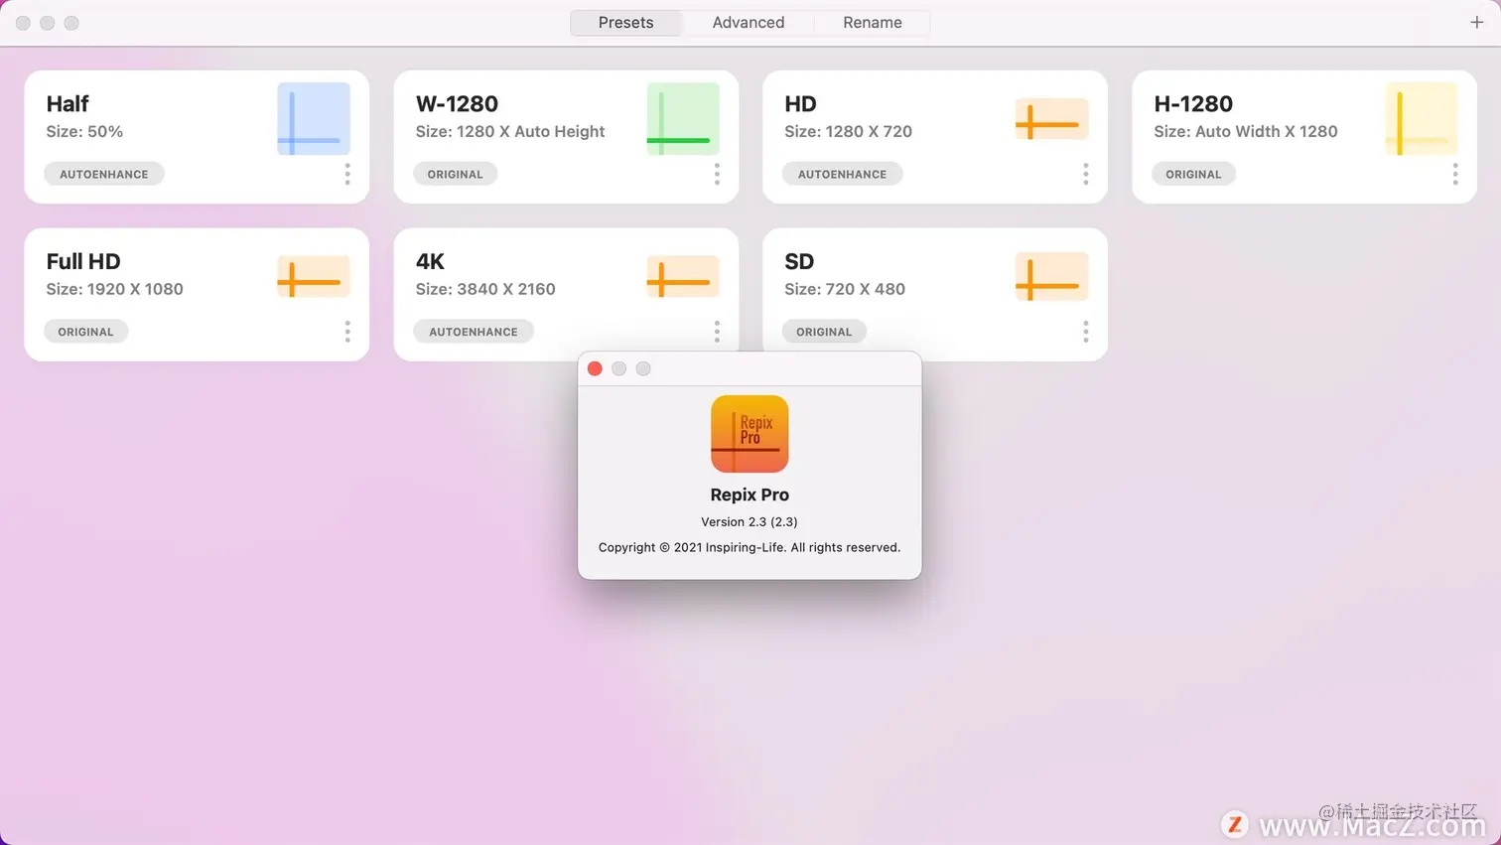
Task: Open the options menu for Half preset
Action: 347,174
